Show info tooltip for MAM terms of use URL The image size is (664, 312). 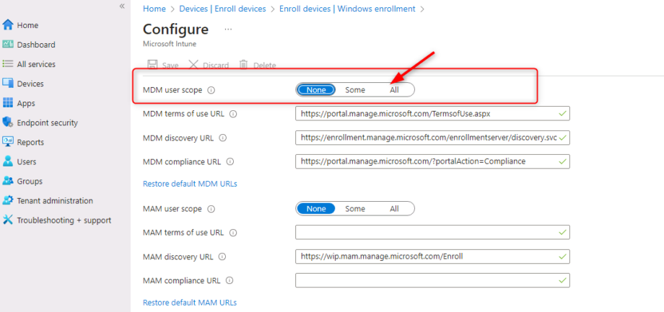coord(233,233)
